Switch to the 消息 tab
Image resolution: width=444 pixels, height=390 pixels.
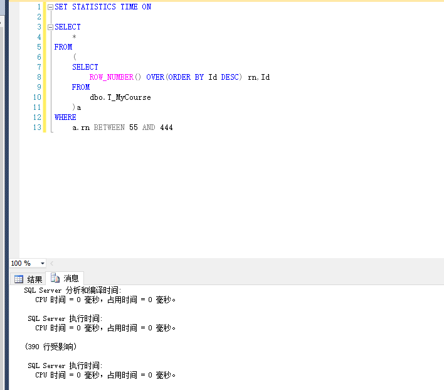(x=66, y=279)
